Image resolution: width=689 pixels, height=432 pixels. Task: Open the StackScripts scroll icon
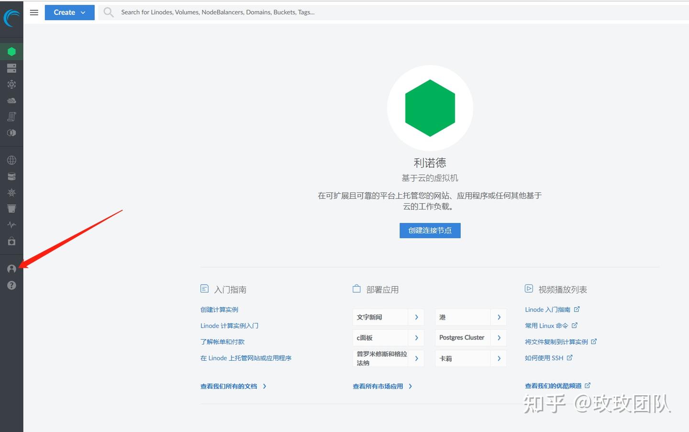click(11, 116)
